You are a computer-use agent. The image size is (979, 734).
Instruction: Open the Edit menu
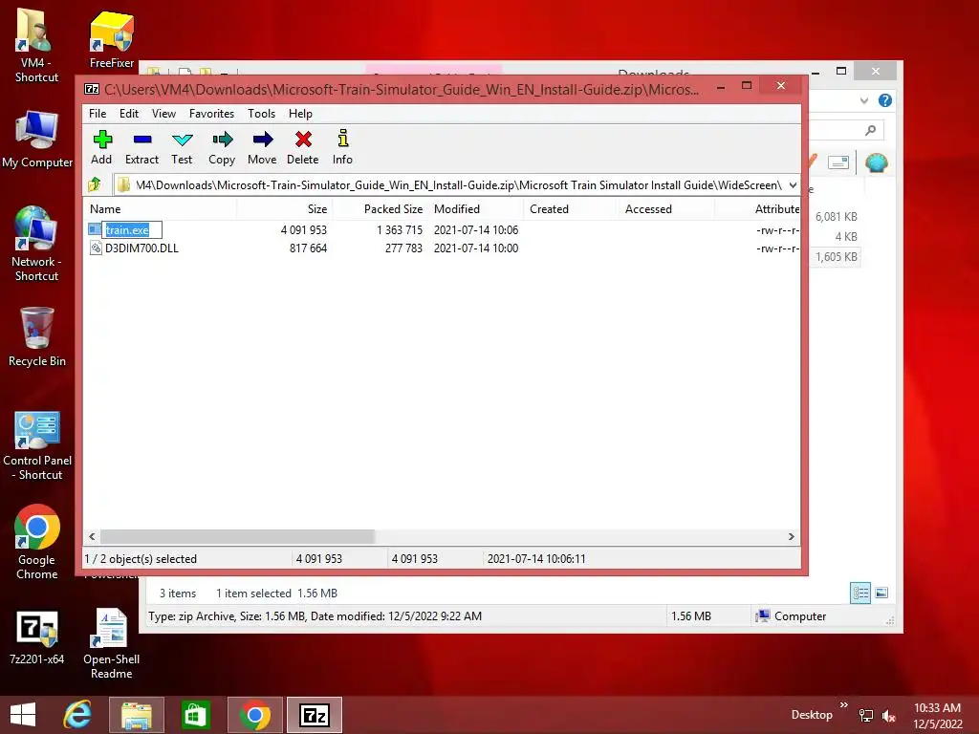[x=129, y=114]
